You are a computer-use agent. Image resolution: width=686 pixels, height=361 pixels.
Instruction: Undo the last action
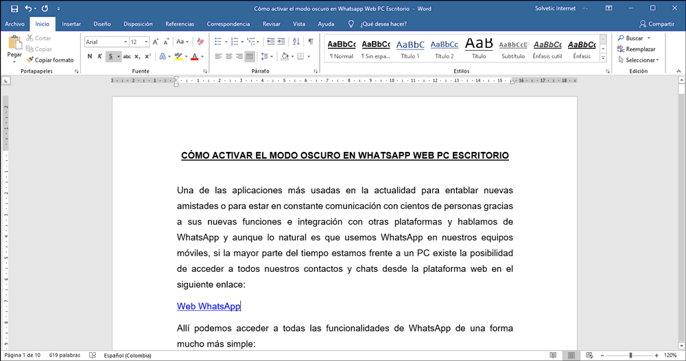(x=28, y=9)
